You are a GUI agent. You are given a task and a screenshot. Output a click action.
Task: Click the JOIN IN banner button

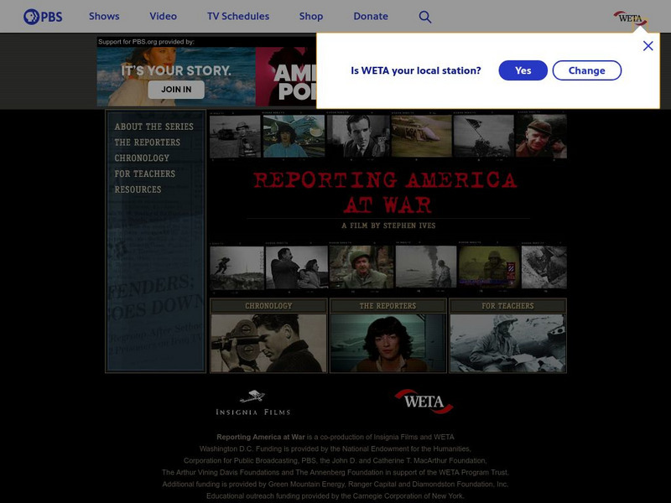click(x=176, y=90)
